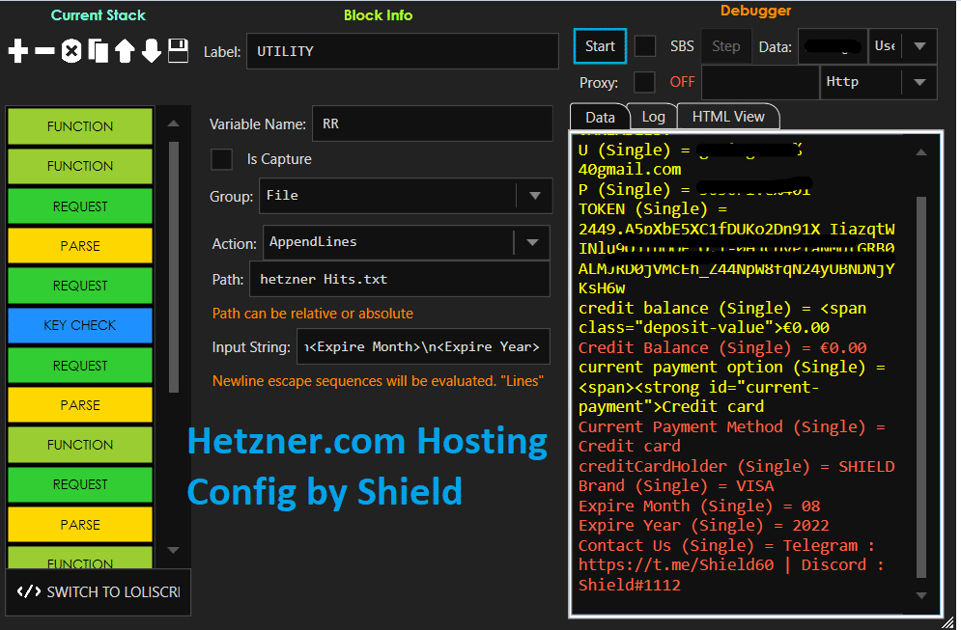Select the REQUEST block directly below the two FUNCTION blocks
The image size is (961, 630).
point(80,206)
